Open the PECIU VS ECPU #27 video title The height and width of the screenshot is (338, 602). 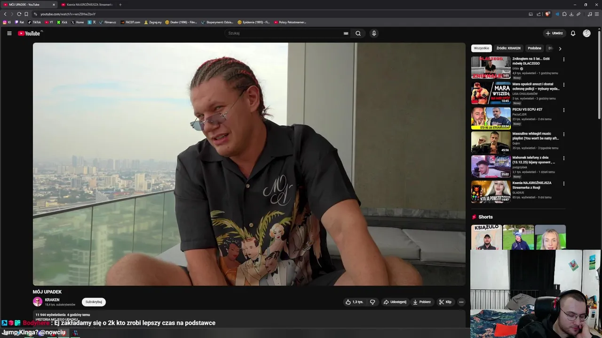pos(527,109)
